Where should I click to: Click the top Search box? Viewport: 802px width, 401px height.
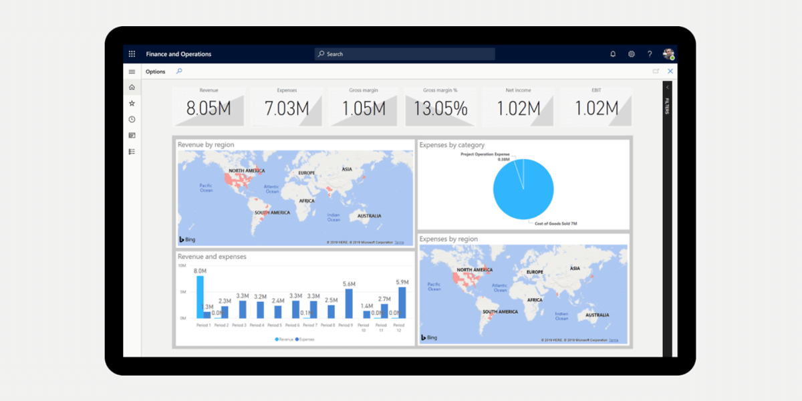(405, 54)
